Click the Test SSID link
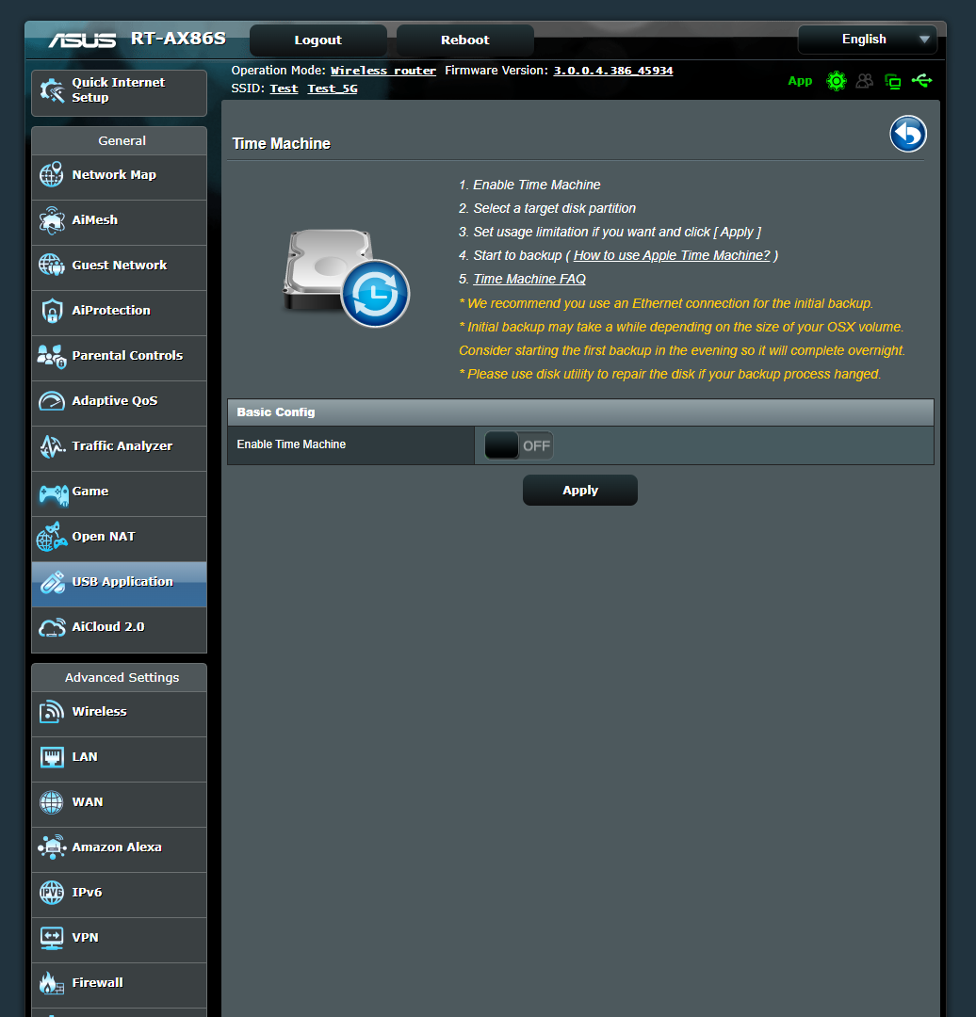This screenshot has height=1017, width=976. pyautogui.click(x=284, y=89)
